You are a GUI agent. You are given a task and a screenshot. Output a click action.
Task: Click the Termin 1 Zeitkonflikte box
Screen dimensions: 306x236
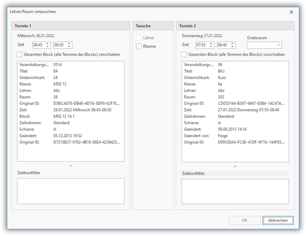pyautogui.click(x=70, y=191)
